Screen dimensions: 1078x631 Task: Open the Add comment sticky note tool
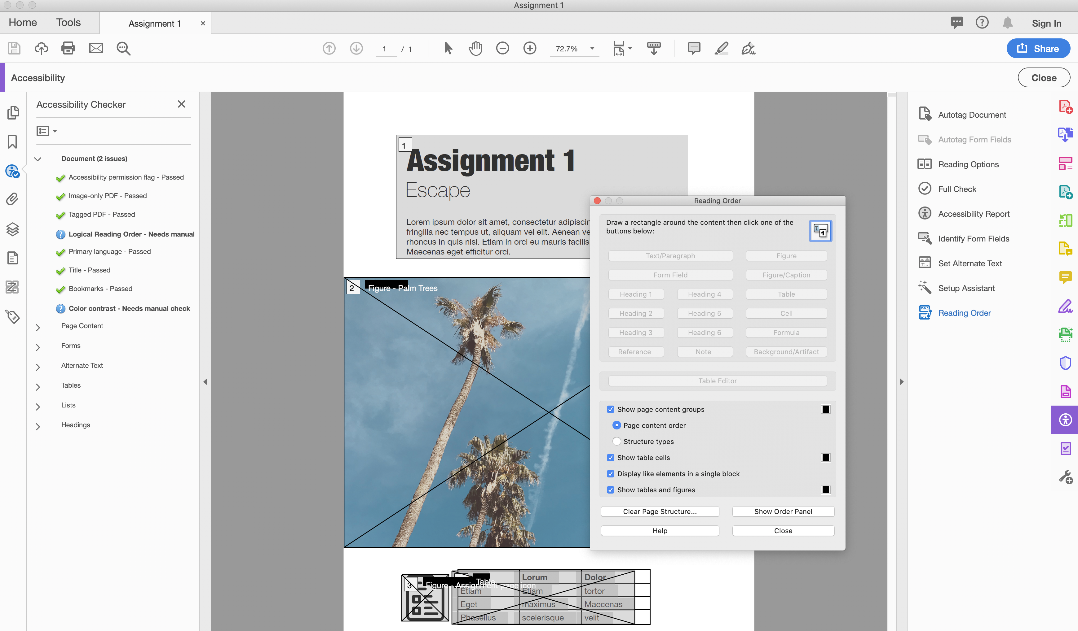pyautogui.click(x=694, y=48)
